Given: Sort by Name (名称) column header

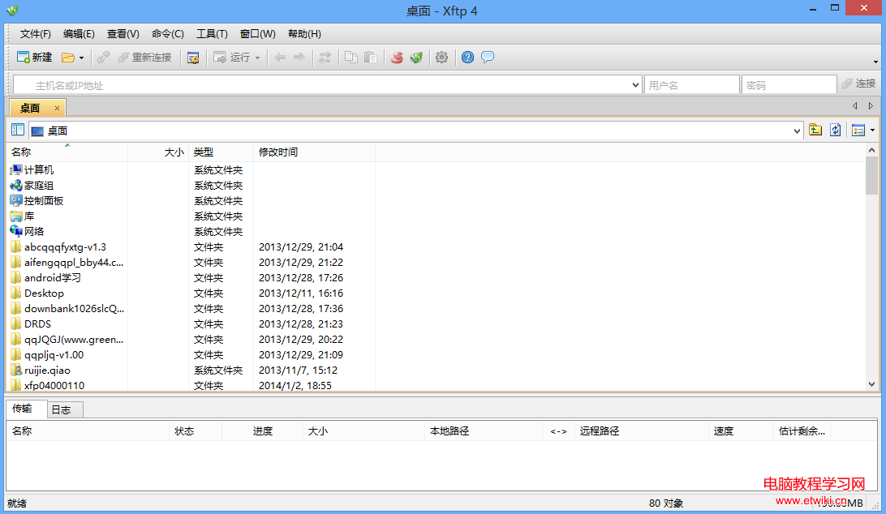Looking at the screenshot, I should pos(67,152).
